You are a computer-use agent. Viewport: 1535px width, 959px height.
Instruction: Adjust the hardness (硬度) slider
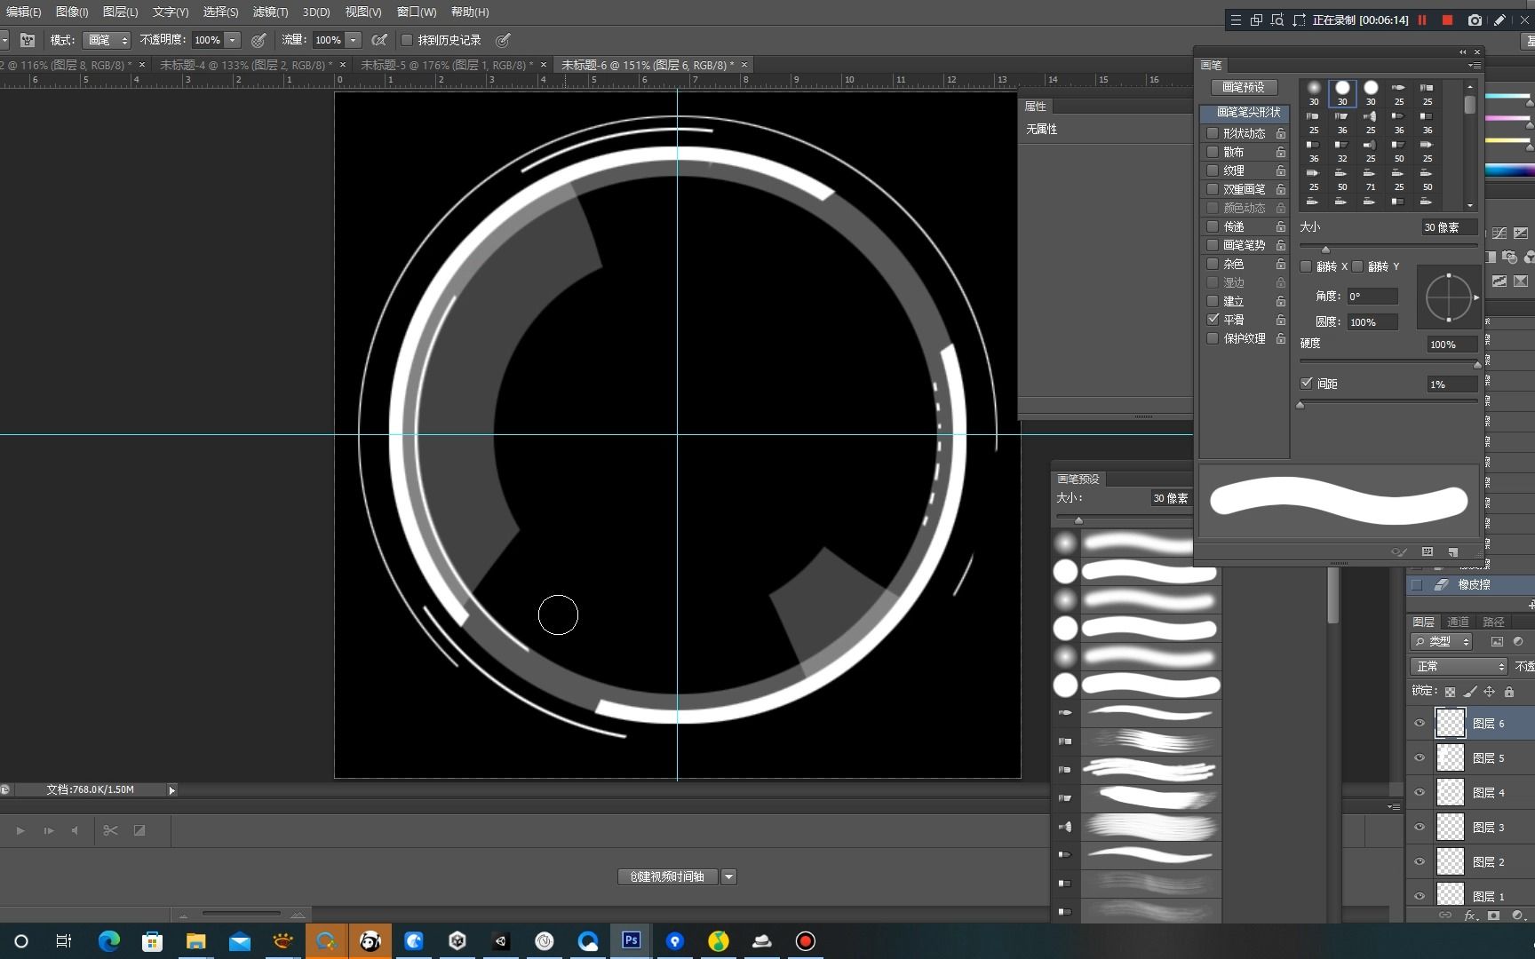pyautogui.click(x=1477, y=363)
